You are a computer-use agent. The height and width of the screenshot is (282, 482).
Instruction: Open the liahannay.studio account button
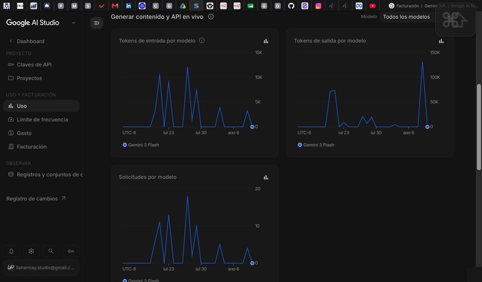point(41,268)
